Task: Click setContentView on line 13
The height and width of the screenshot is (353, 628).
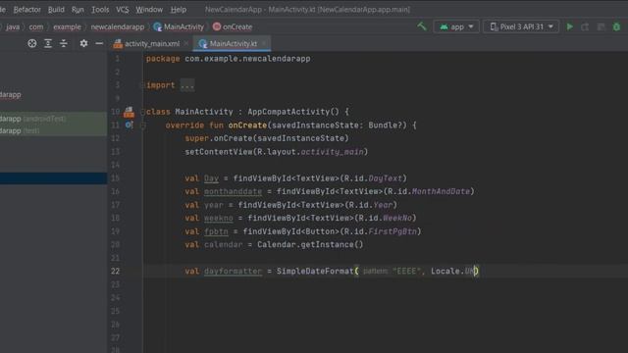Action: click(219, 152)
